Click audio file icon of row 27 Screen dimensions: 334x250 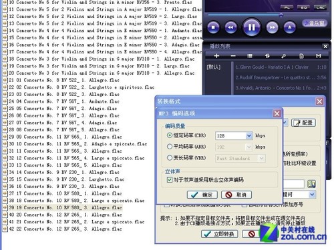click(5, 123)
